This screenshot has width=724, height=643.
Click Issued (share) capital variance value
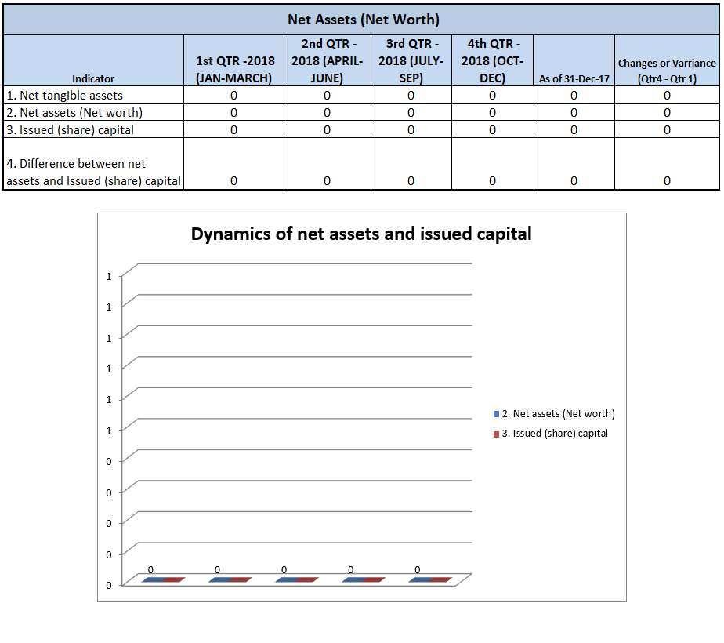668,130
